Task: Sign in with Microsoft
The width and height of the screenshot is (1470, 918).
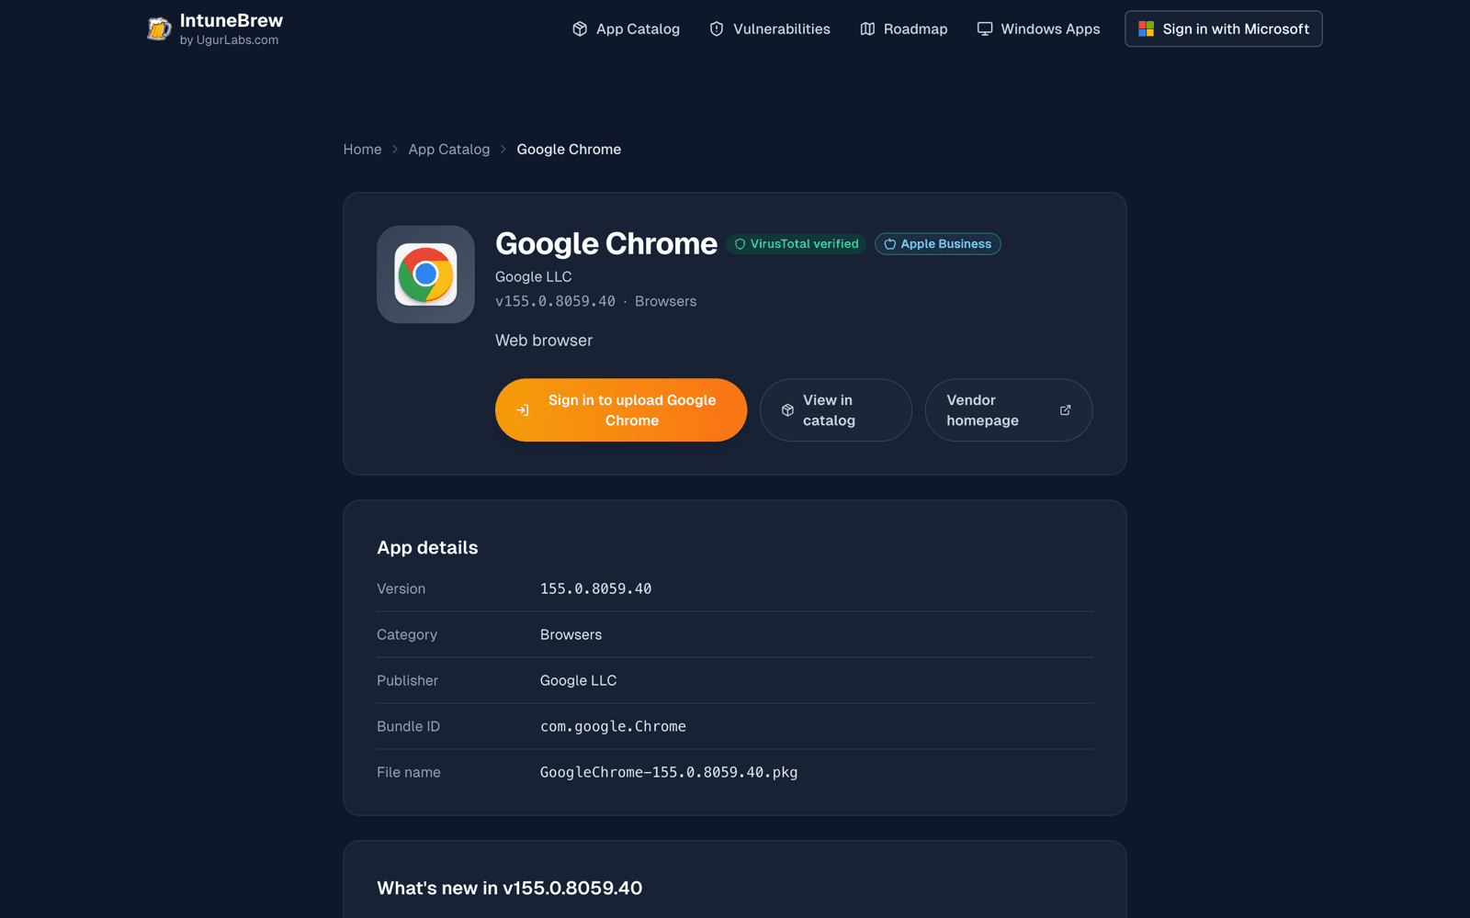Action: pyautogui.click(x=1224, y=29)
